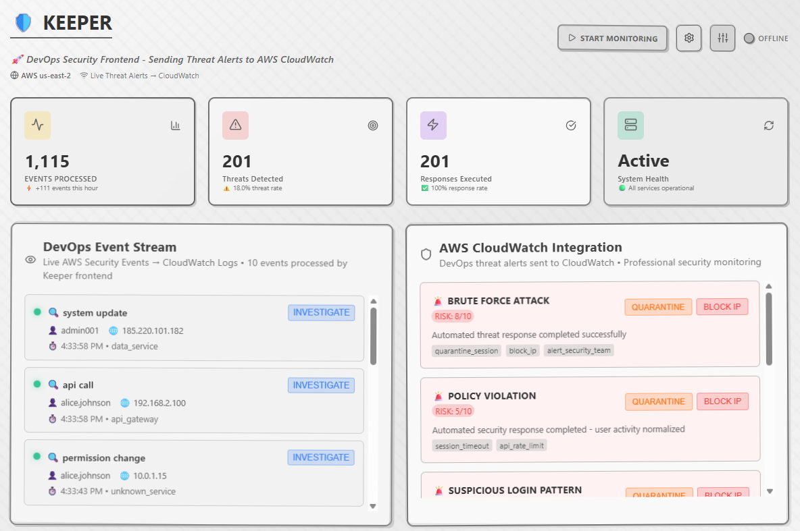The height and width of the screenshot is (531, 800).
Task: Click the siren icon beside Brute Force Attack
Action: [x=438, y=301]
